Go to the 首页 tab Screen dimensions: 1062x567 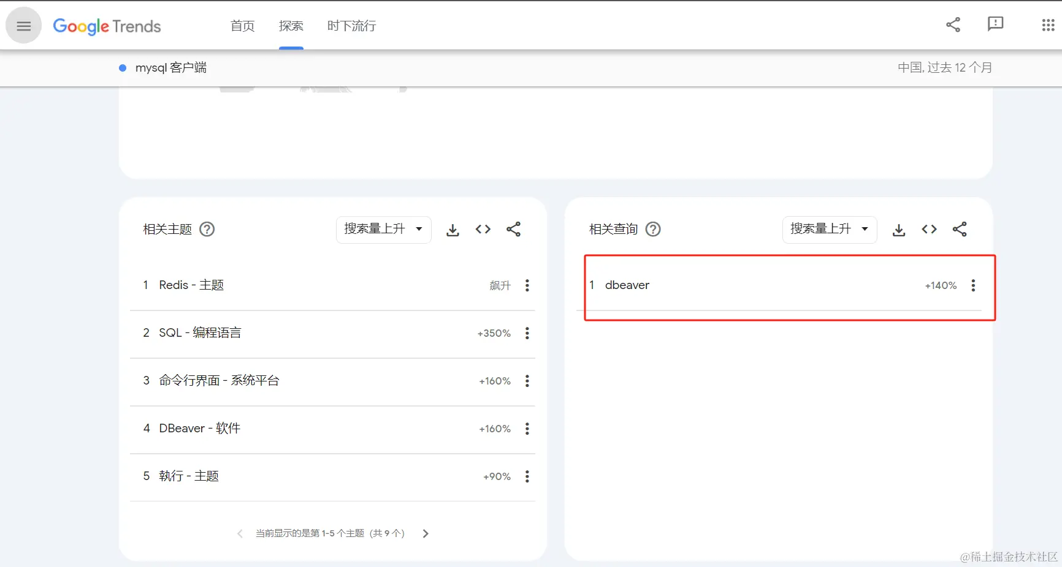242,26
